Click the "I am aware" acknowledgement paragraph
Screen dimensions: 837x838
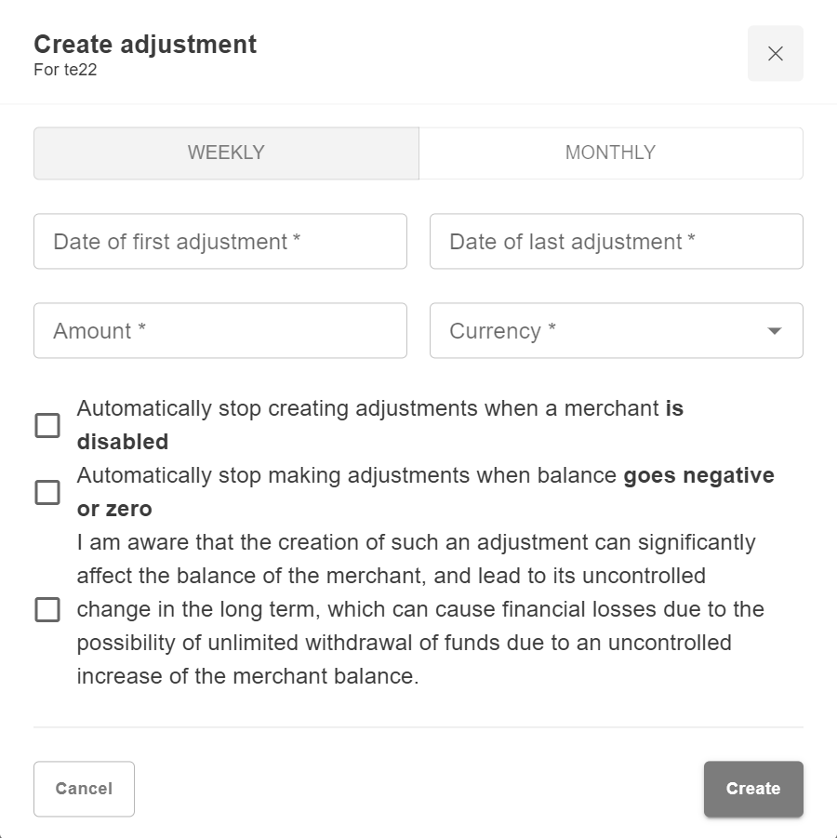tap(418, 609)
